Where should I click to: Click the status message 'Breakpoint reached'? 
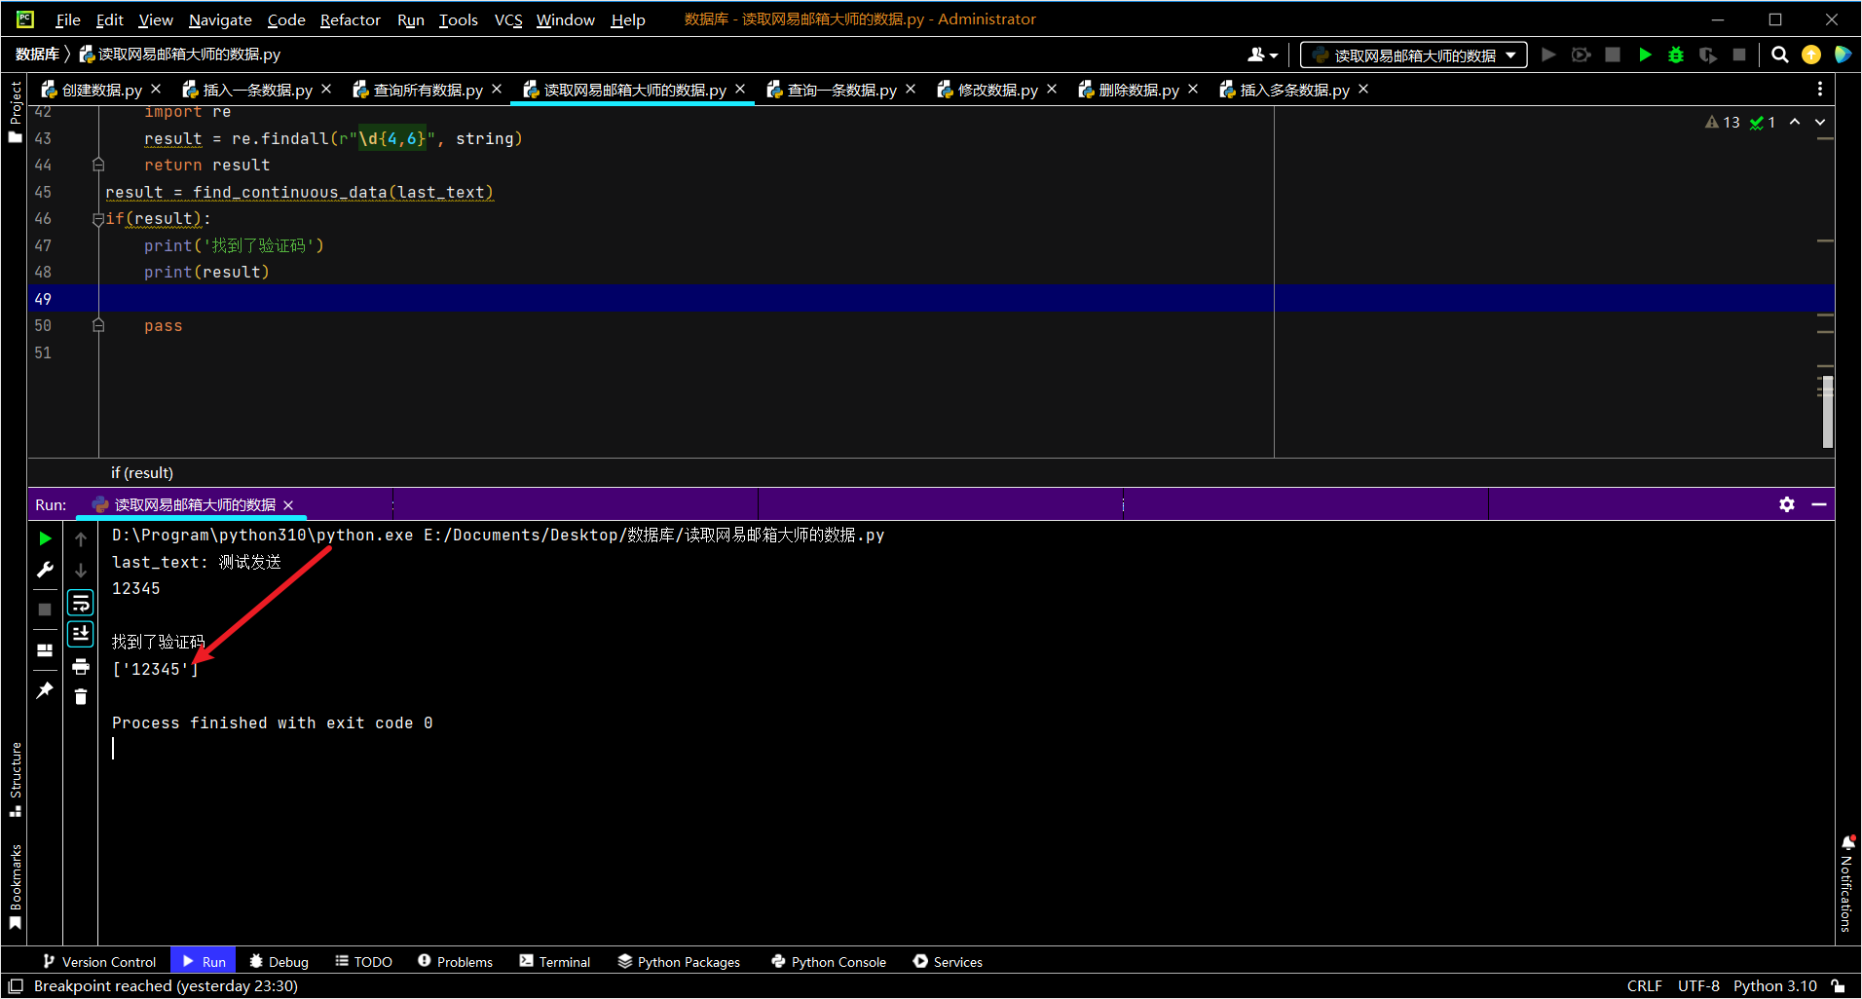[x=166, y=986]
